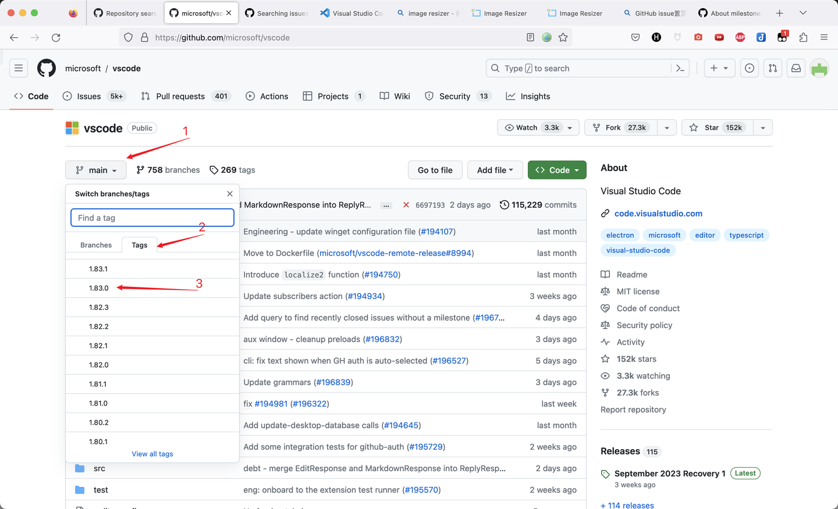This screenshot has height=509, width=838.
Task: Open the Firefox application menu
Action: [824, 37]
